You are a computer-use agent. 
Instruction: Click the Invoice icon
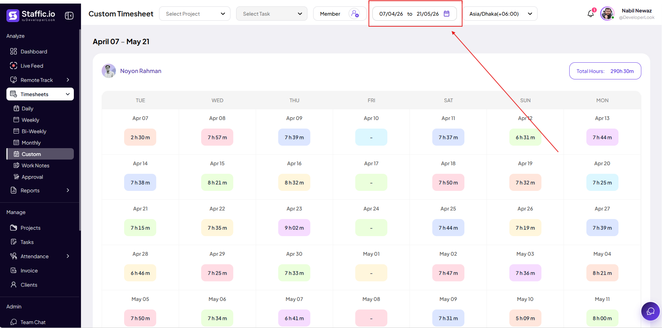point(14,270)
